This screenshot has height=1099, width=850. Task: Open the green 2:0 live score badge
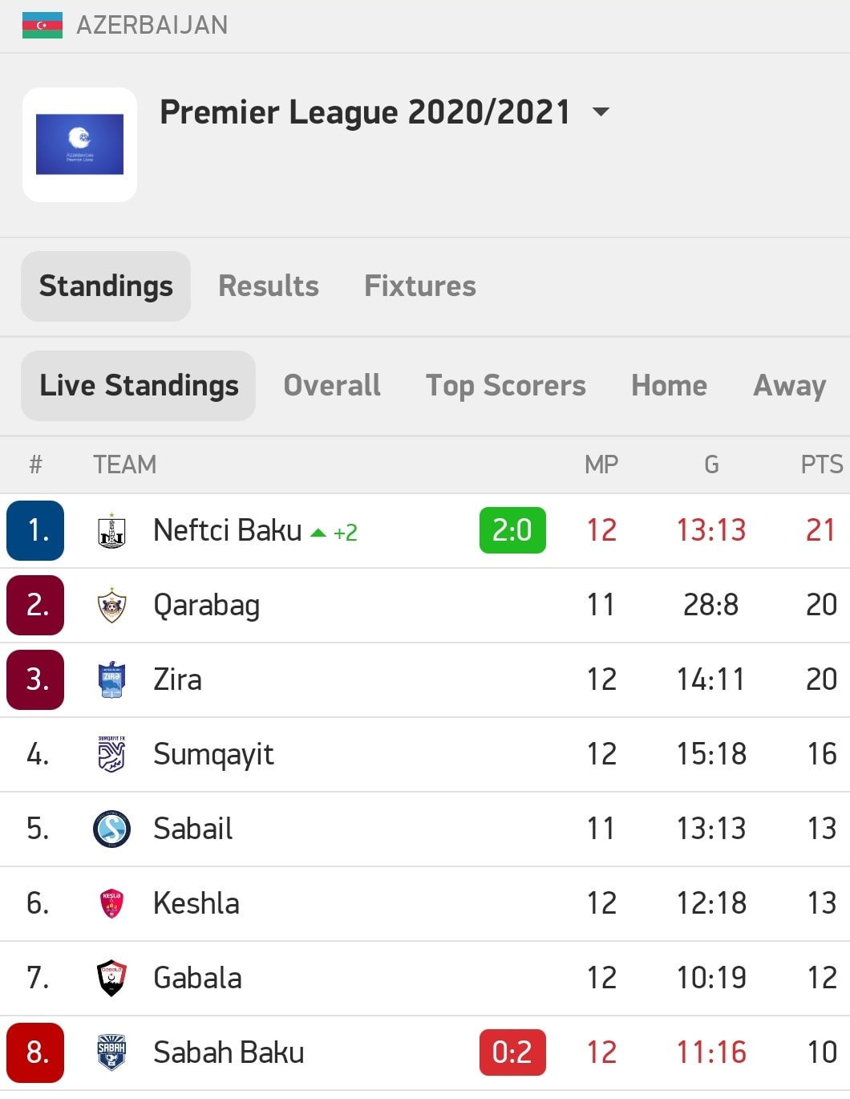pos(512,530)
